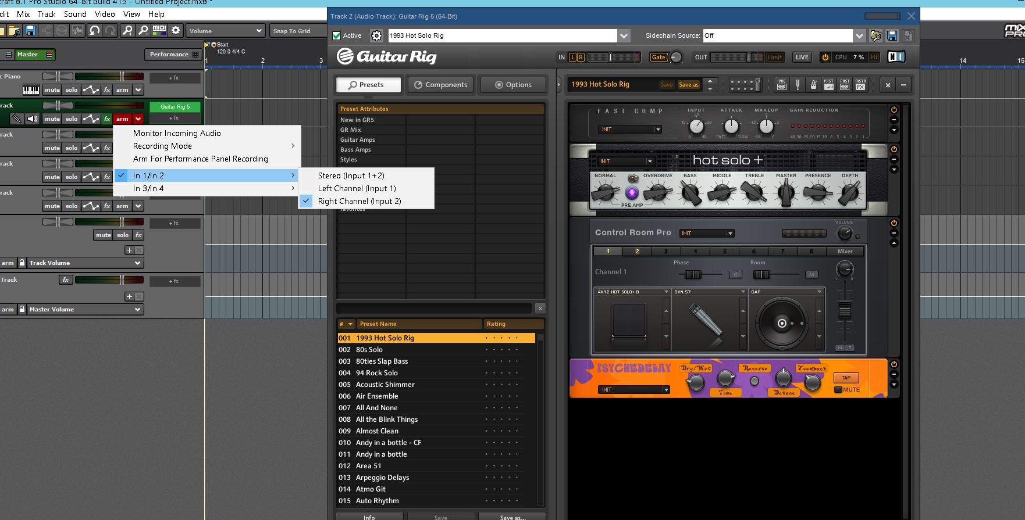Open the virtual rack controller view icon
The height and width of the screenshot is (520, 1025).
pyautogui.click(x=745, y=85)
